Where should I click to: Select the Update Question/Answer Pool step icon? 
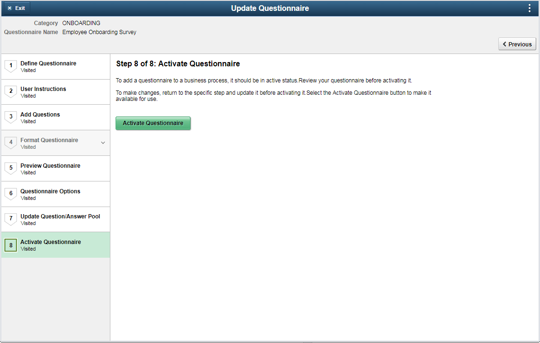coord(10,219)
